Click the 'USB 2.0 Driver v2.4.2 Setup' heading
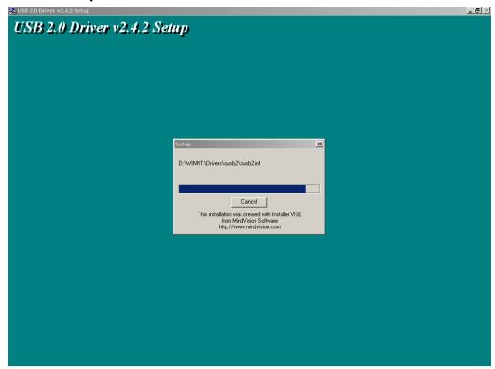Screen dimensions: 495x369 101,27
